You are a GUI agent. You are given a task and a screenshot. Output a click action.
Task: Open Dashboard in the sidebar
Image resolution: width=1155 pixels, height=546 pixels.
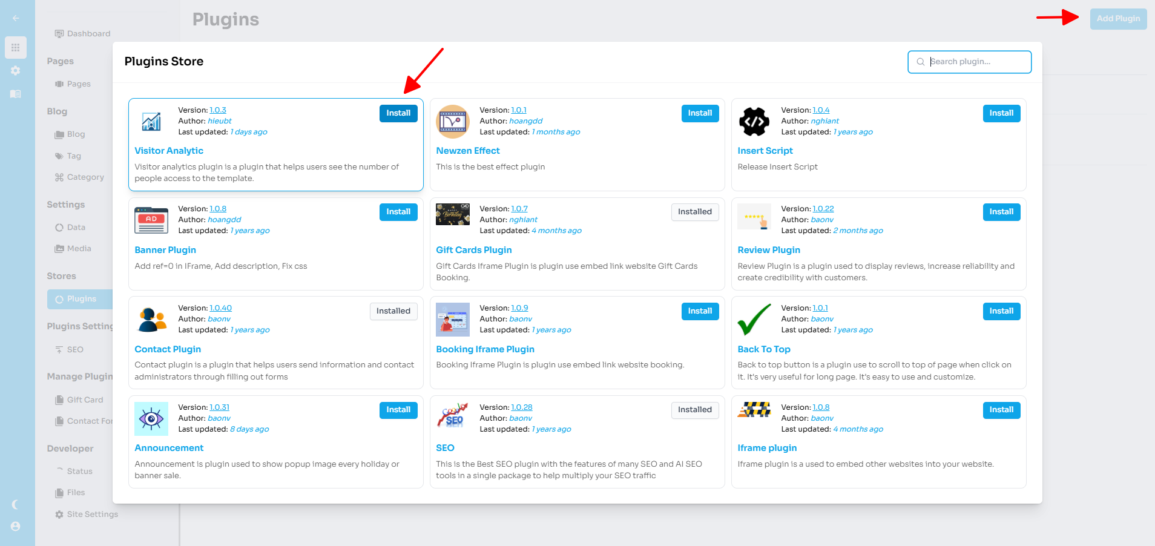click(x=88, y=34)
